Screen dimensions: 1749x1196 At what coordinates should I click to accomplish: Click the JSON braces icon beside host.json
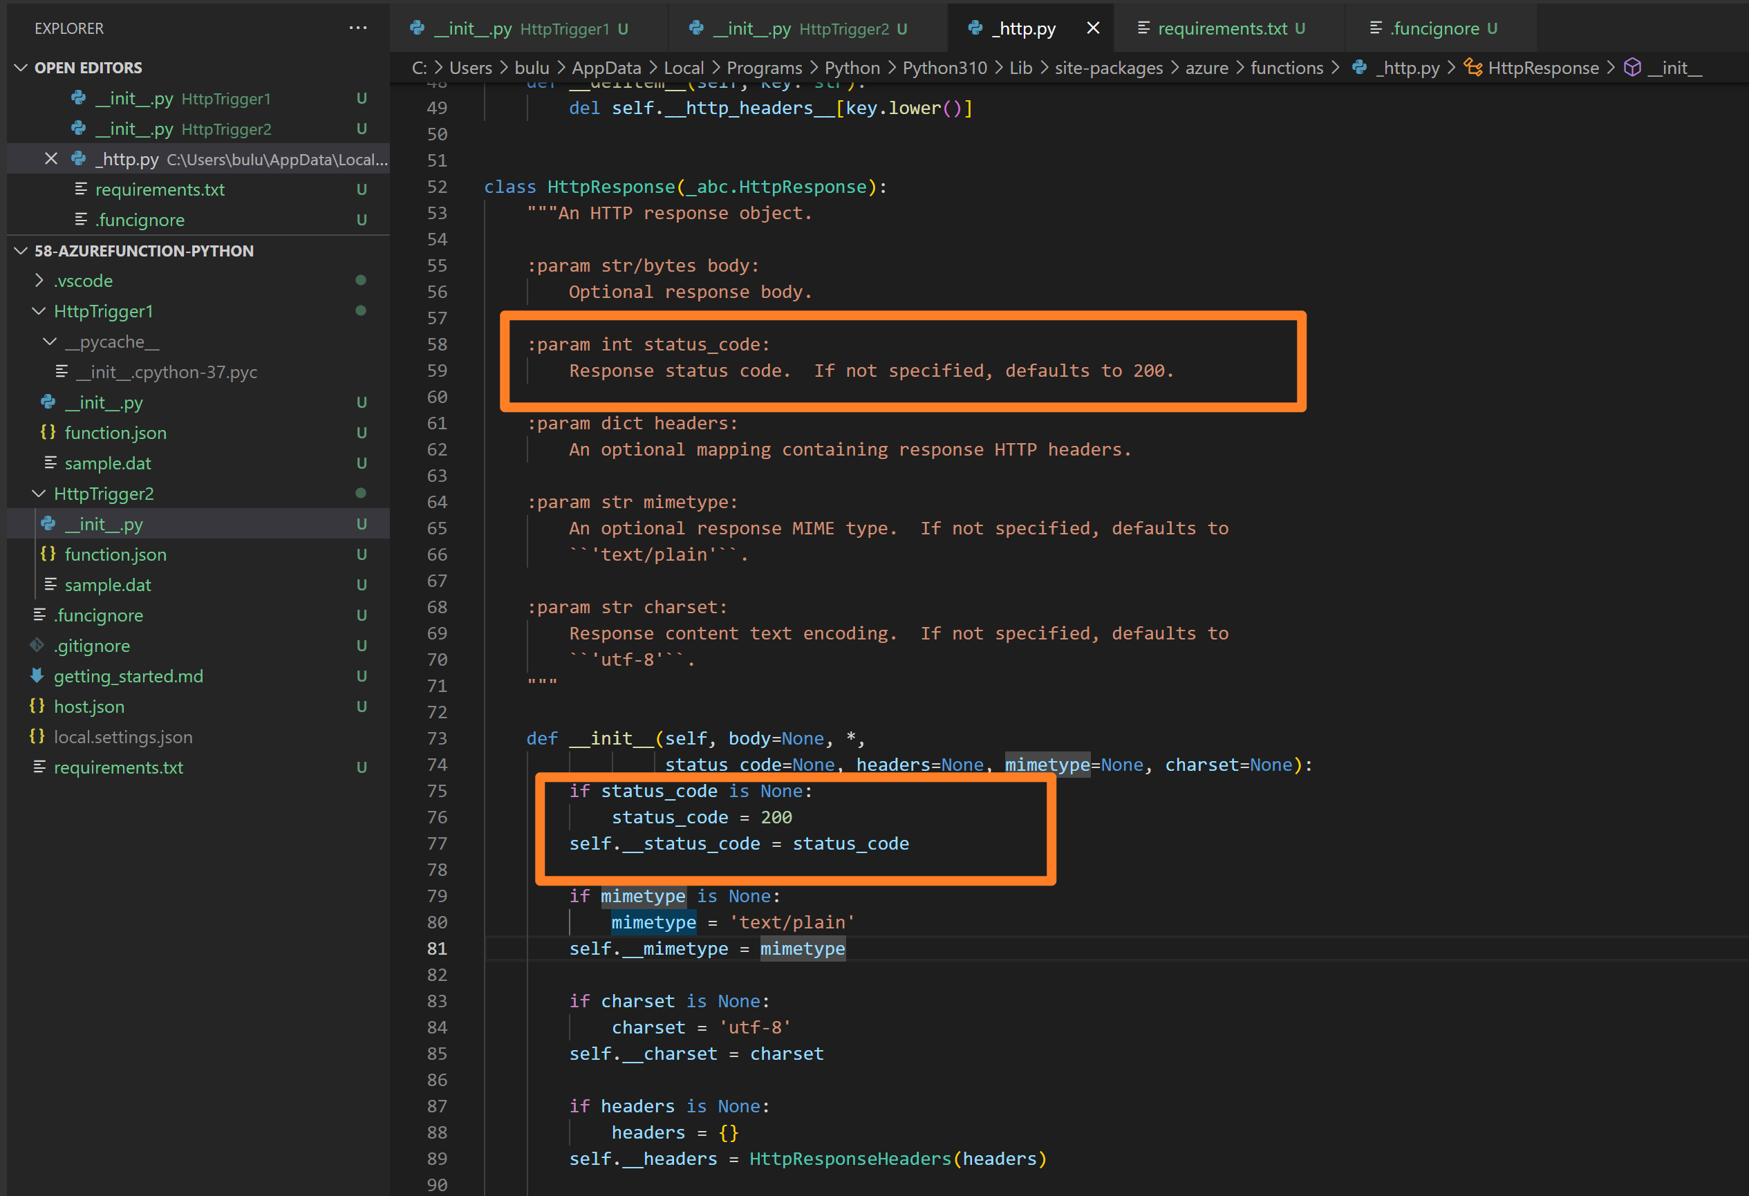pyautogui.click(x=37, y=706)
